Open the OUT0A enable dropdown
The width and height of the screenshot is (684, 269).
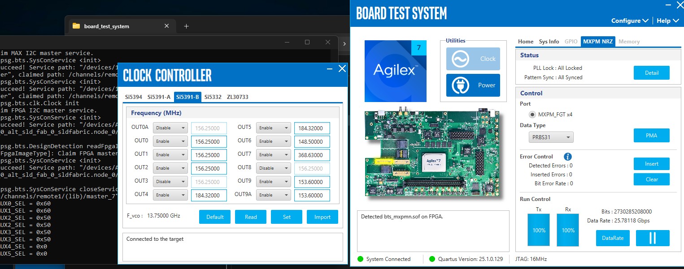(170, 128)
